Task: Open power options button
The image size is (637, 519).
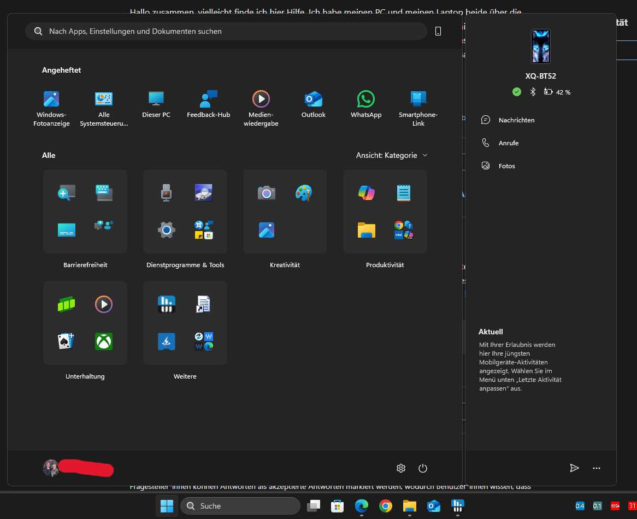Action: [423, 468]
